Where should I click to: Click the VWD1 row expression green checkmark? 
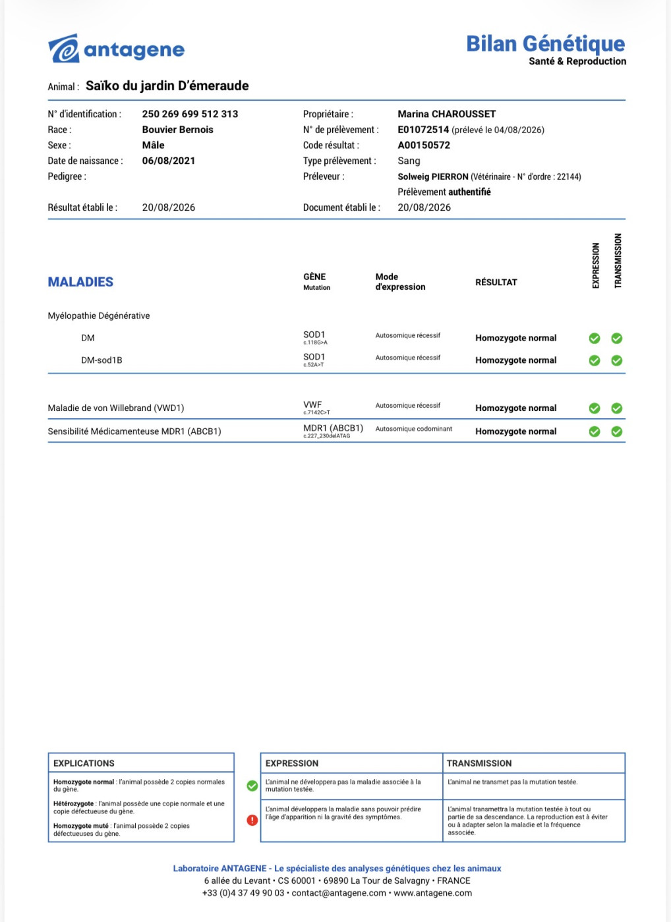(x=595, y=408)
